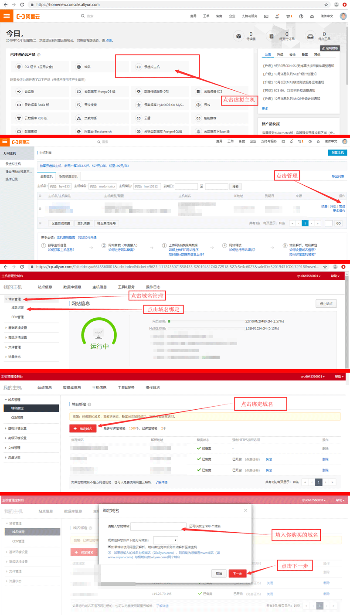Open the 云数据库 RDS 版 icon
This screenshot has height=615, width=350.
19,118
